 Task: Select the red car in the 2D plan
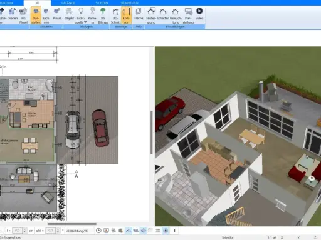pyautogui.click(x=100, y=128)
